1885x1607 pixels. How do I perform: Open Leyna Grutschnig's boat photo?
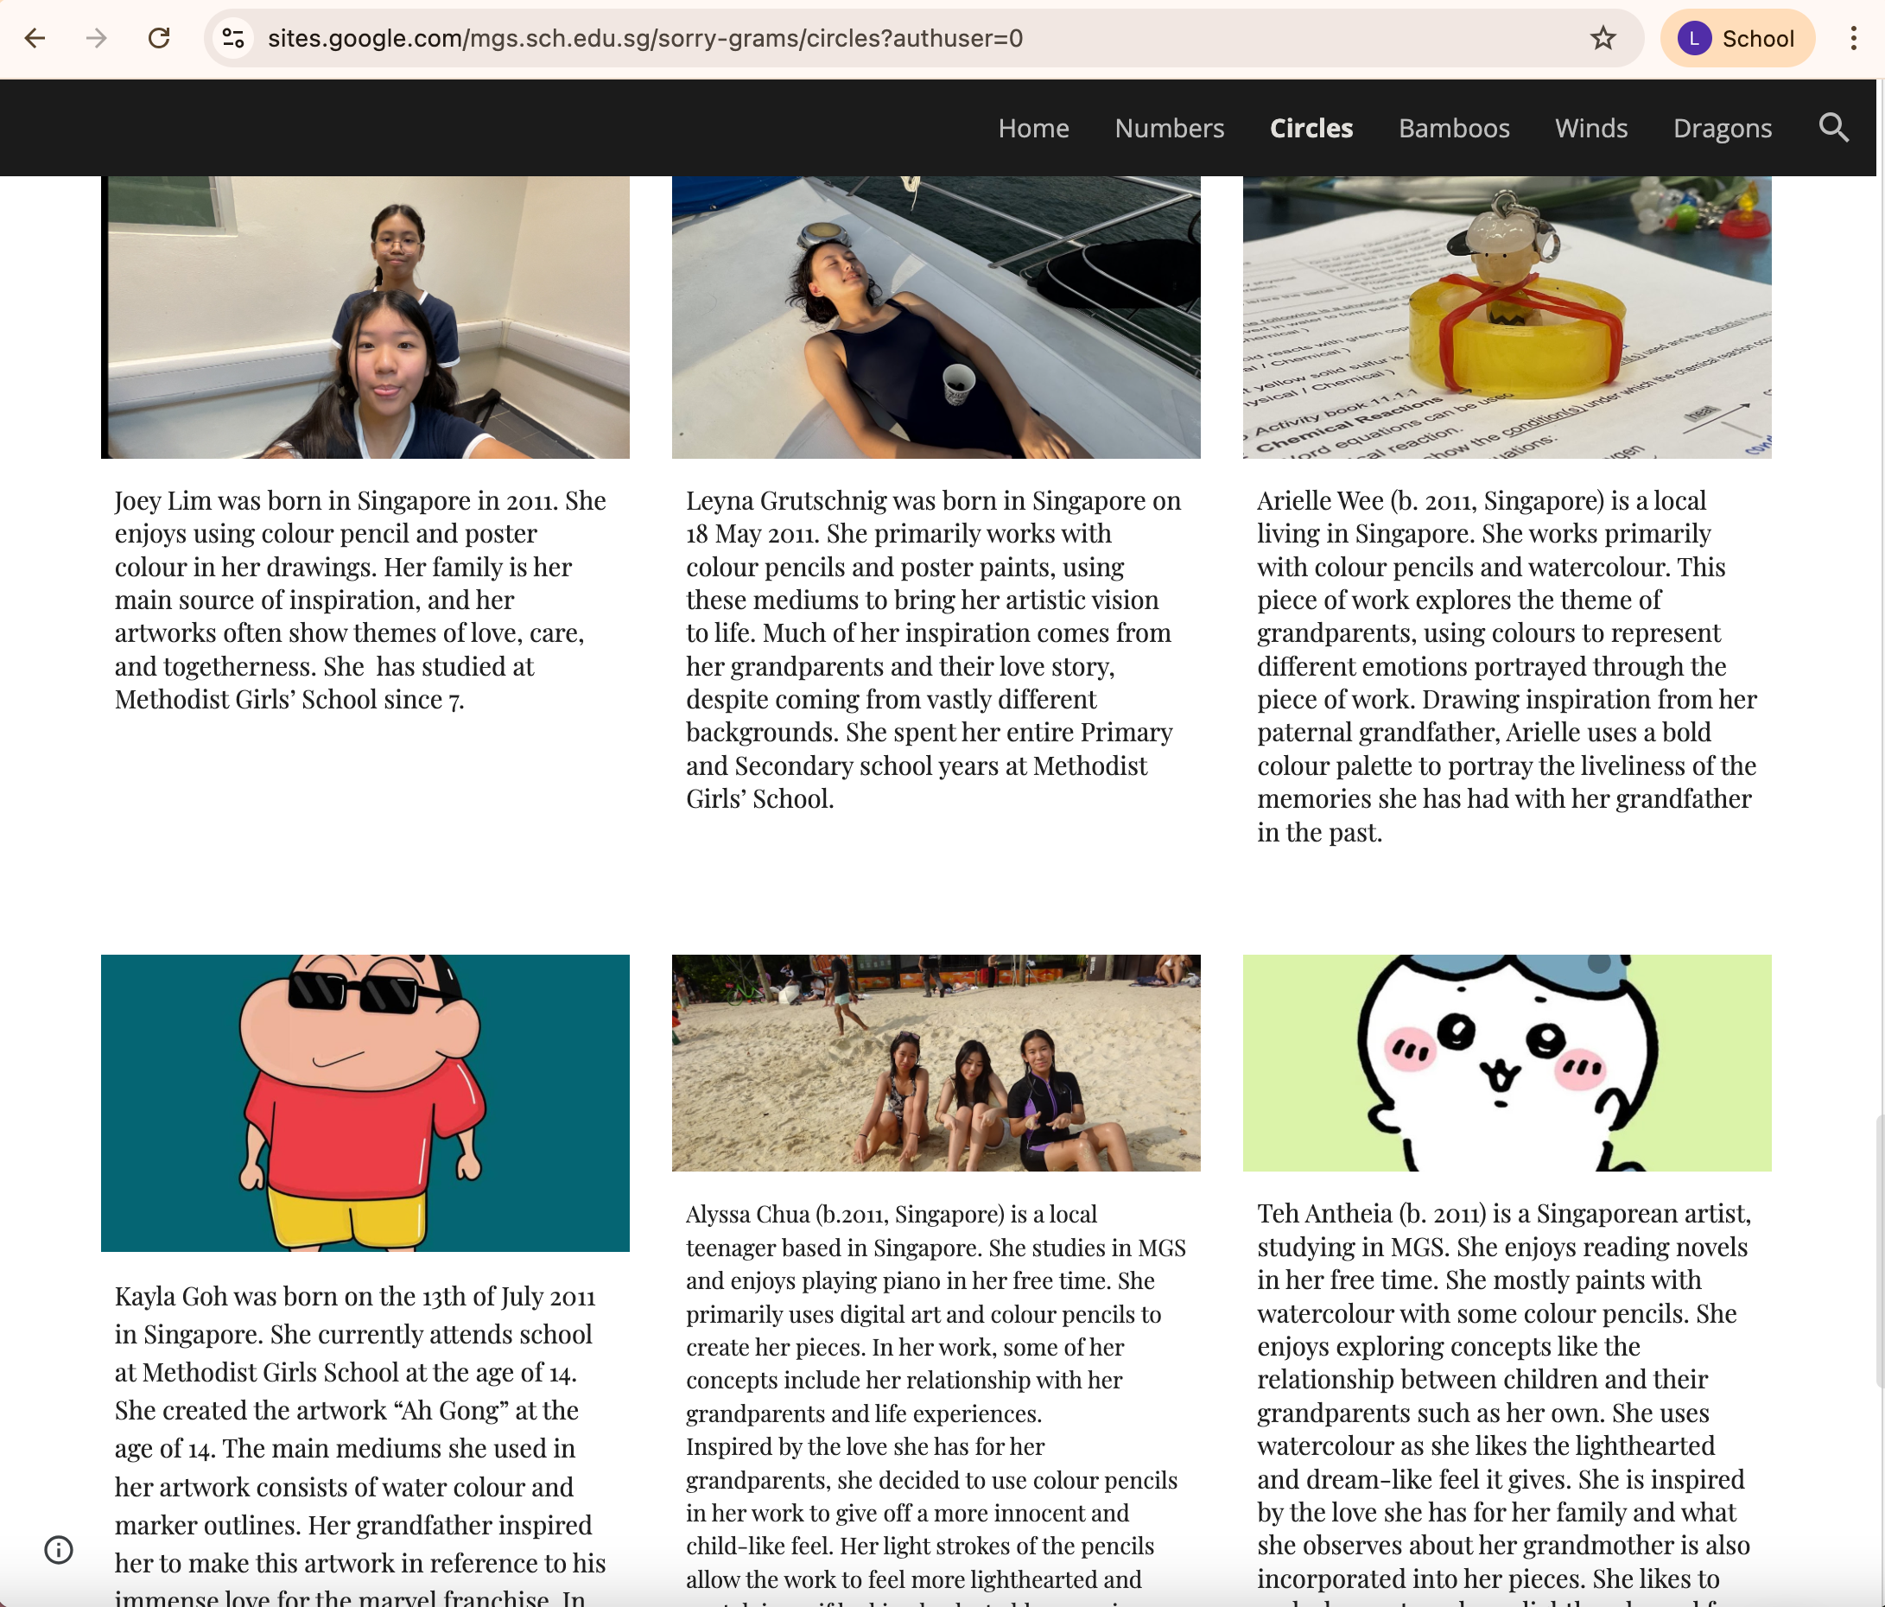click(936, 318)
